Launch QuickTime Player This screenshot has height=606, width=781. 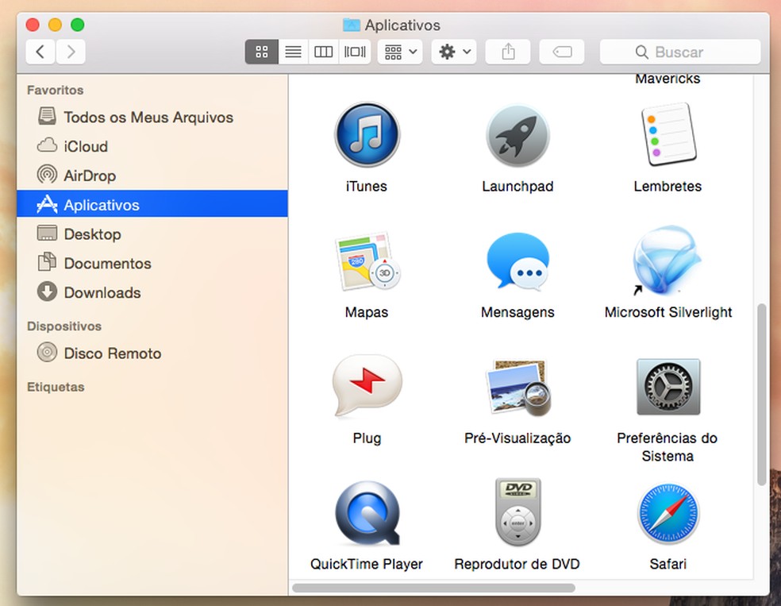[x=367, y=512]
